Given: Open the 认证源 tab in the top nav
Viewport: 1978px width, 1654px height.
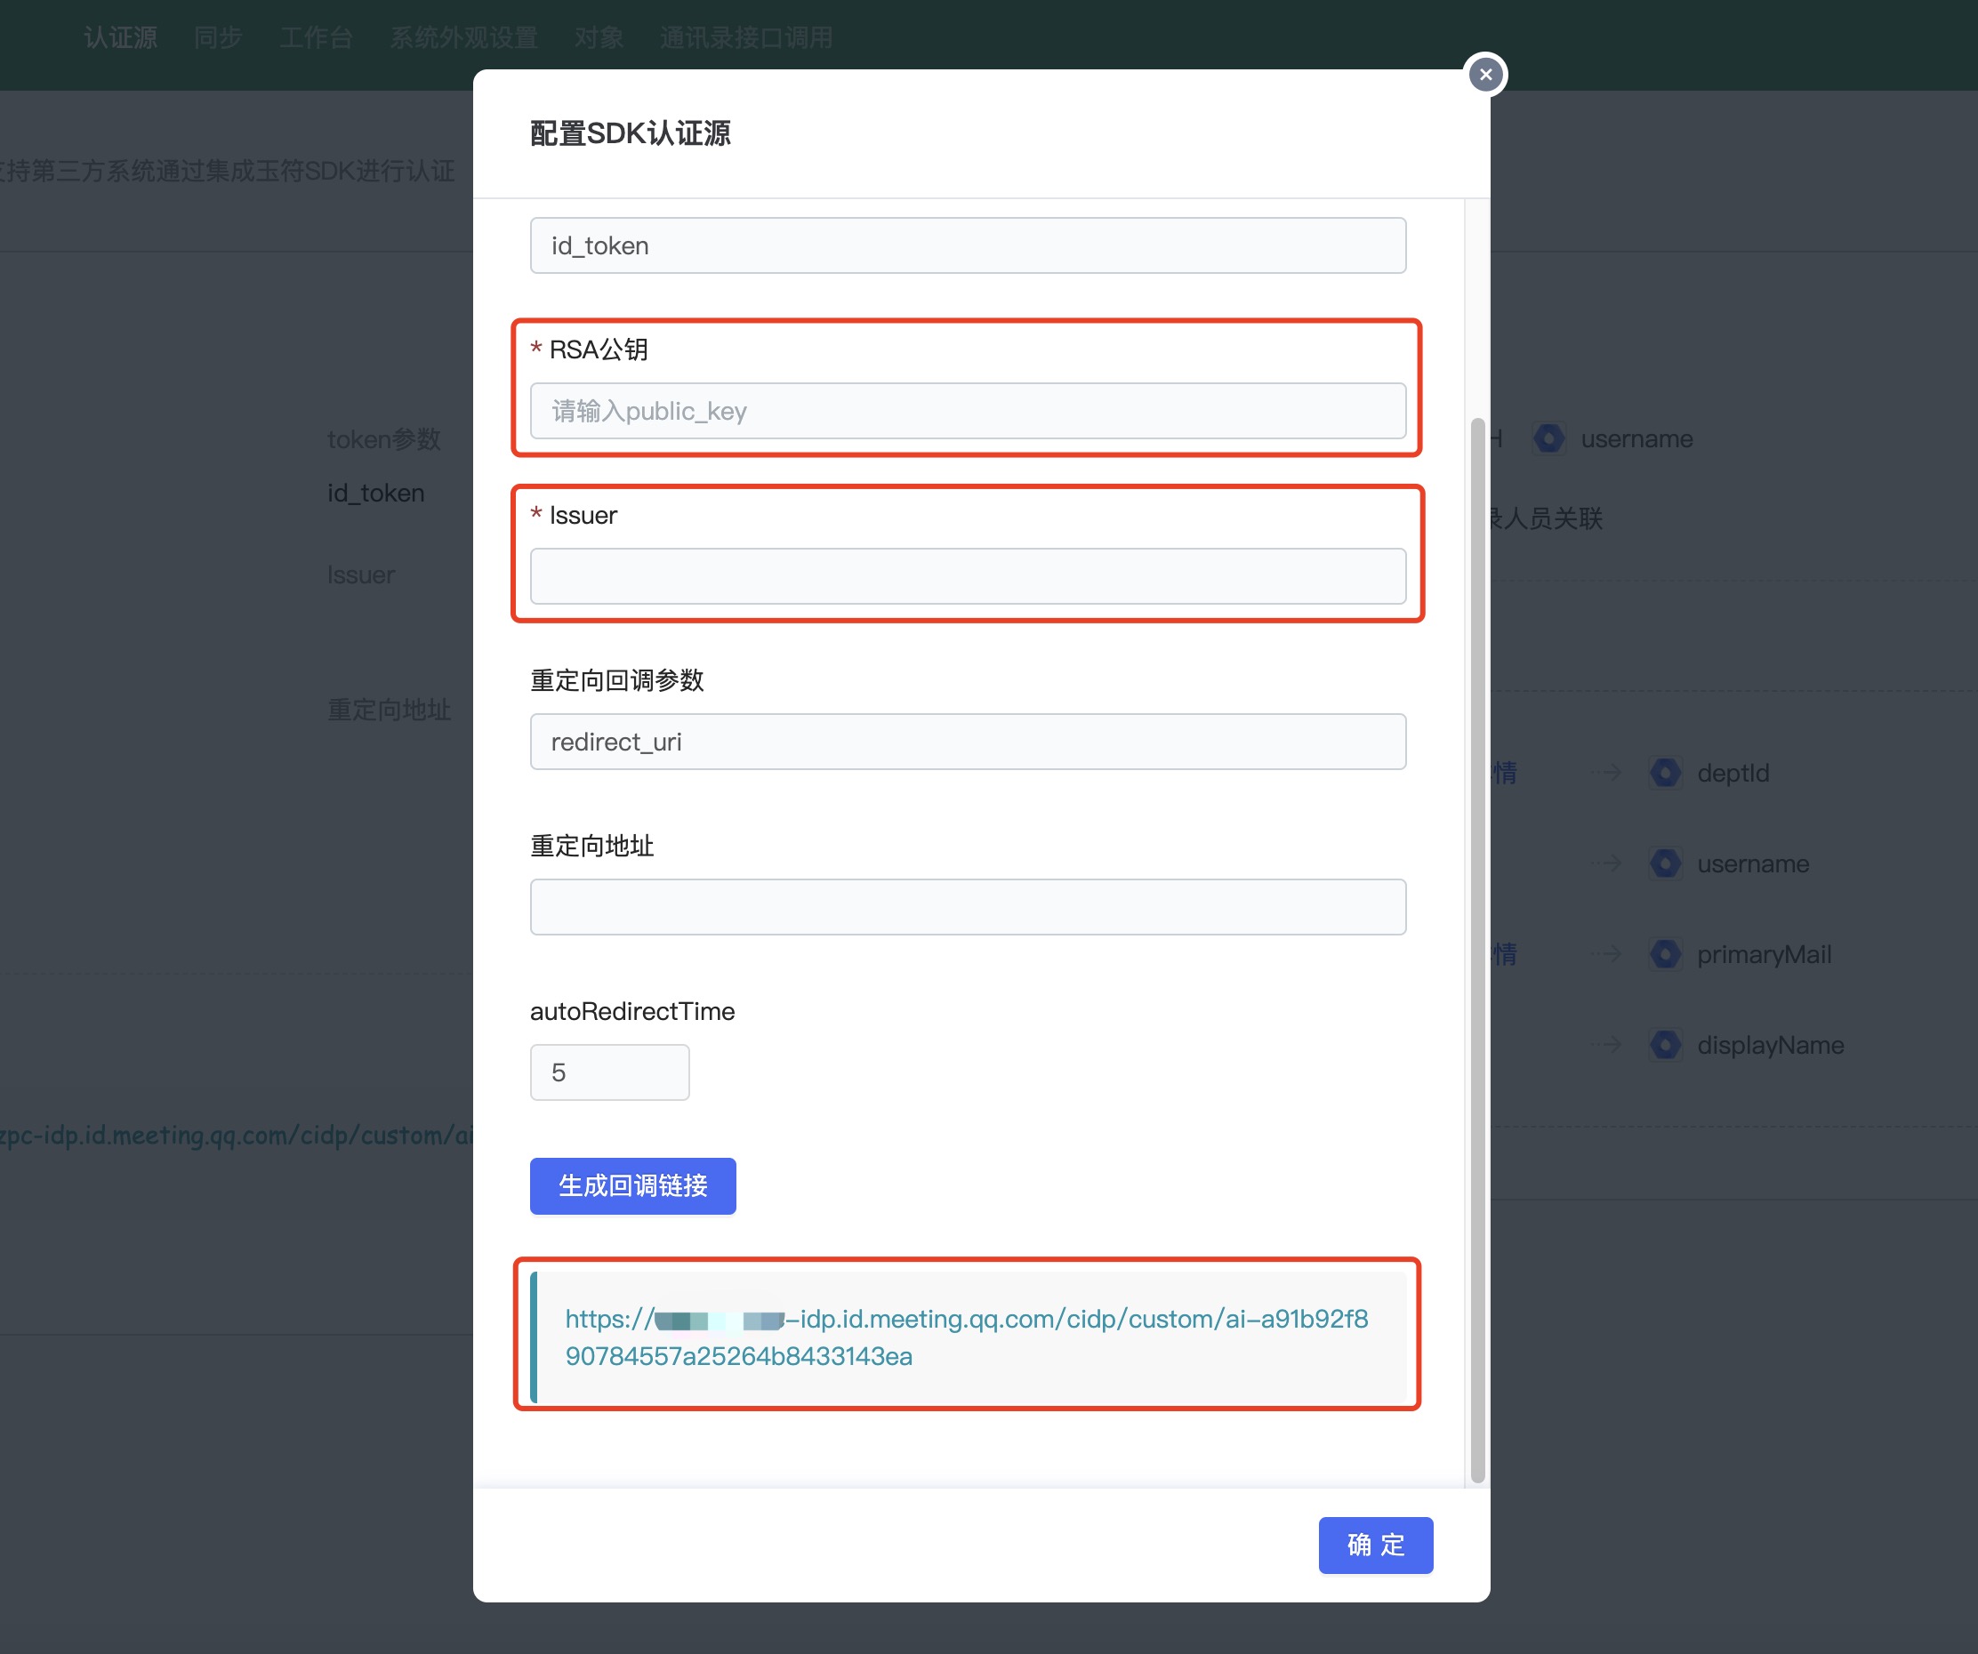Looking at the screenshot, I should 121,37.
